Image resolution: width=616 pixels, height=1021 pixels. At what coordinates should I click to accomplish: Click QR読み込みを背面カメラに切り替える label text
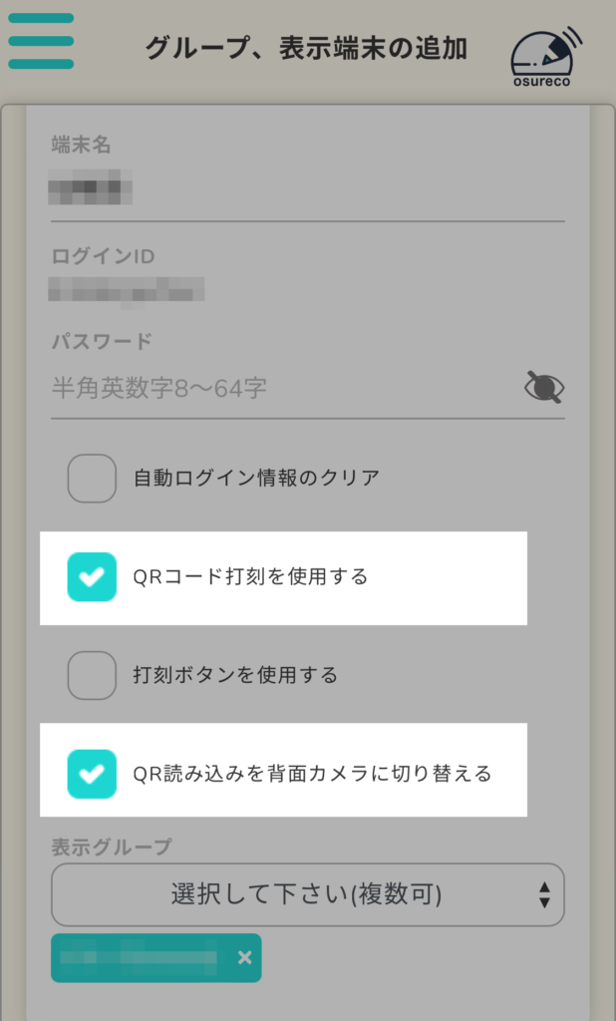pyautogui.click(x=312, y=774)
